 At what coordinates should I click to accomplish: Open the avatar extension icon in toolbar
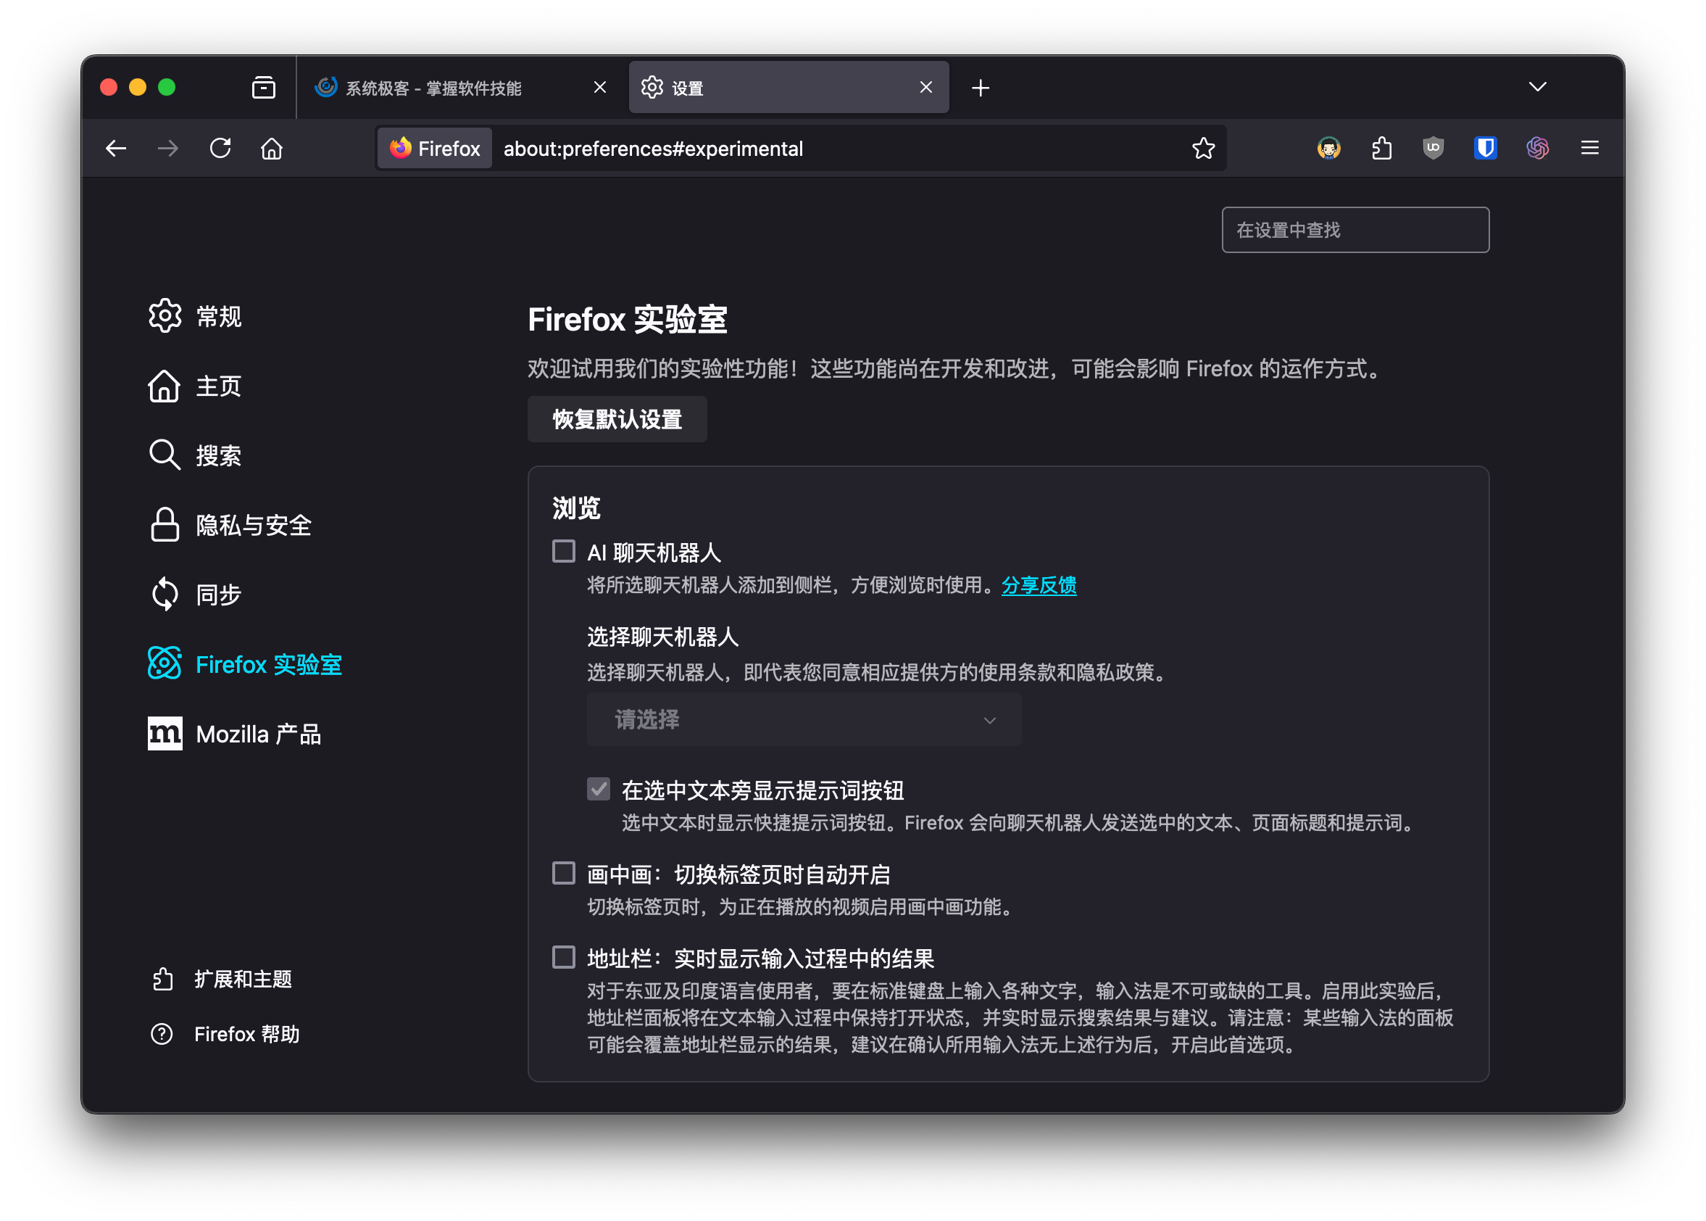[x=1328, y=148]
